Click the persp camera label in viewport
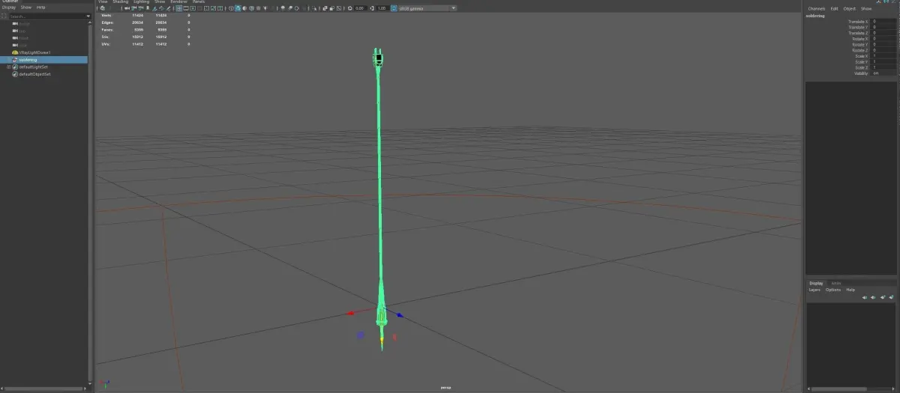900x393 pixels. [445, 388]
